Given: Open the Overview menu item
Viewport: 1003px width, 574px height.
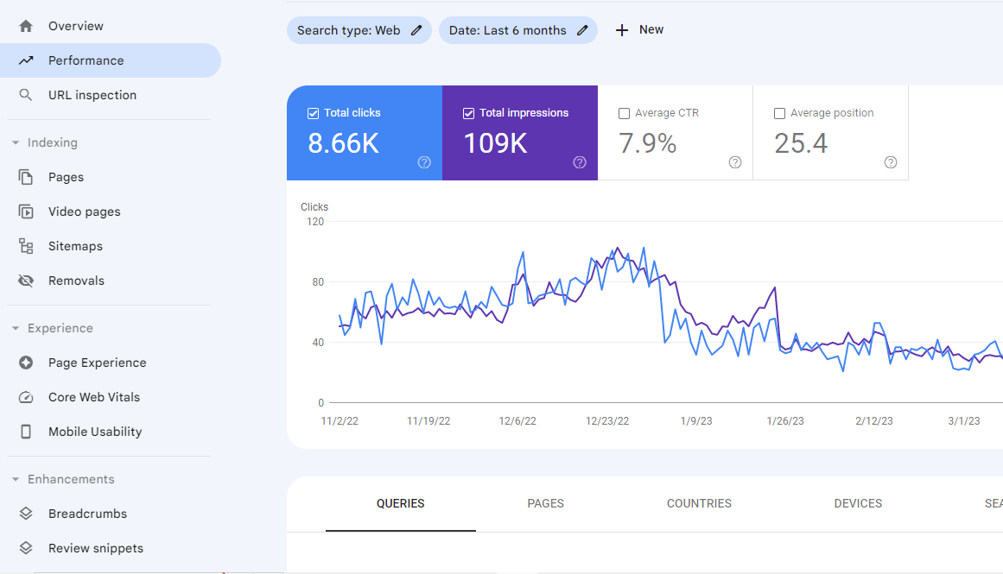Looking at the screenshot, I should tap(110, 26).
